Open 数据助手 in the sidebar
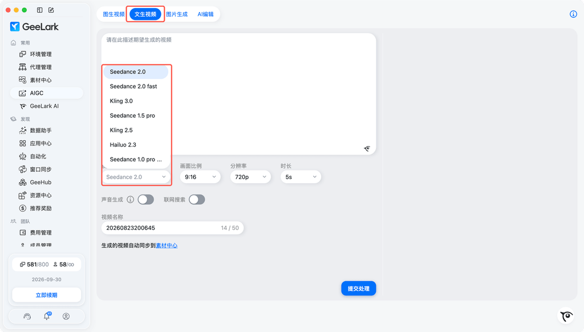The image size is (584, 332). [x=47, y=131]
